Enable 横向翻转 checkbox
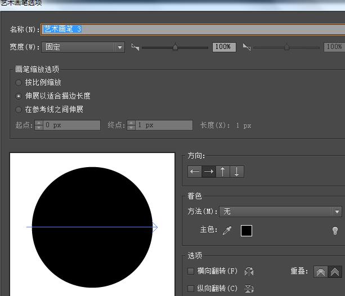The width and height of the screenshot is (345, 296). (191, 271)
